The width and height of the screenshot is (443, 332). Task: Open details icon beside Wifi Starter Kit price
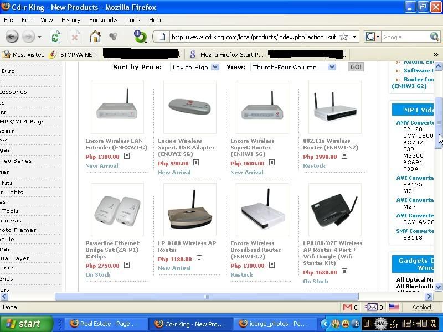pyautogui.click(x=344, y=271)
